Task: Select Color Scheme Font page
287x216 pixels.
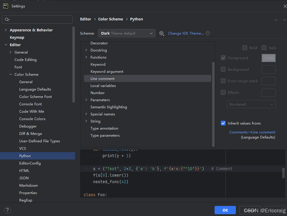Action: (x=35, y=96)
